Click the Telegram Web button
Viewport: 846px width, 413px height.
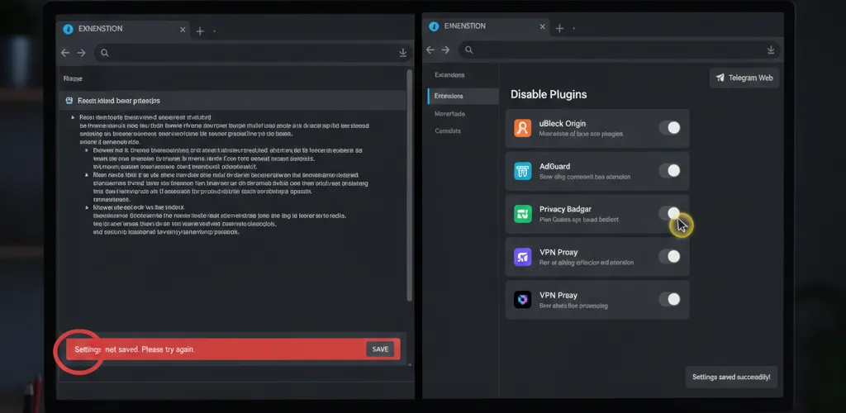point(744,78)
